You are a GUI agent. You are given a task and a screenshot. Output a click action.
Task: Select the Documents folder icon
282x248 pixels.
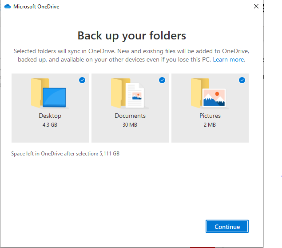(130, 93)
